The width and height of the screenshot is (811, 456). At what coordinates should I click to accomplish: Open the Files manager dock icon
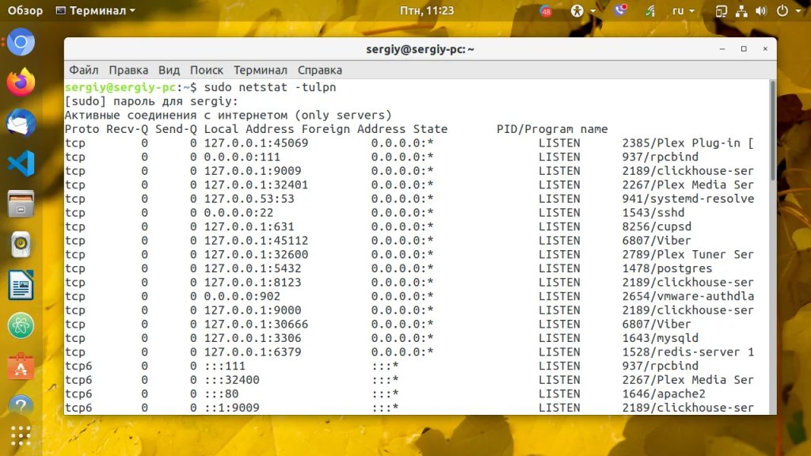(x=21, y=203)
